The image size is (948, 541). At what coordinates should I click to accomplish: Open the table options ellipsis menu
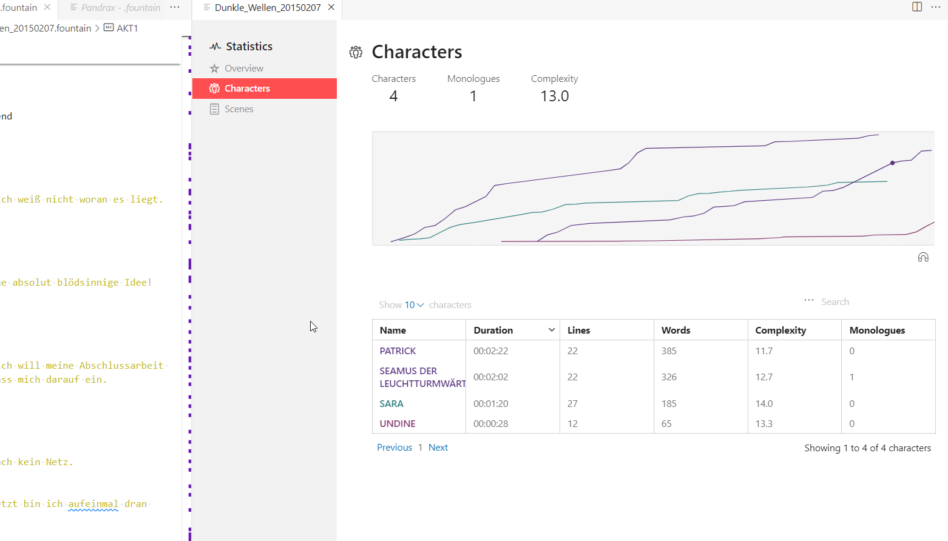809,300
